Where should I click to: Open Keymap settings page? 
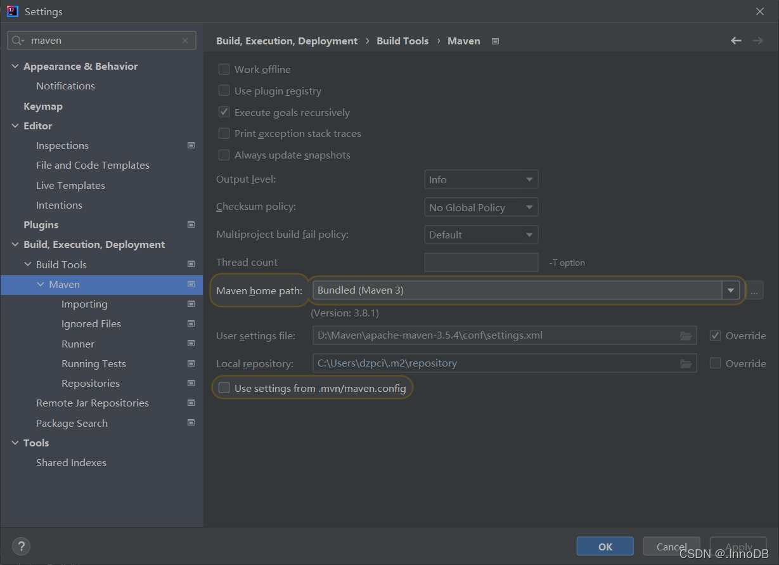coord(43,106)
